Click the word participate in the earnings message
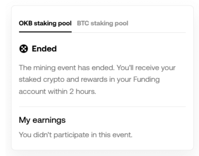Image resolution: width=199 pixels, height=156 pixels. point(71,135)
